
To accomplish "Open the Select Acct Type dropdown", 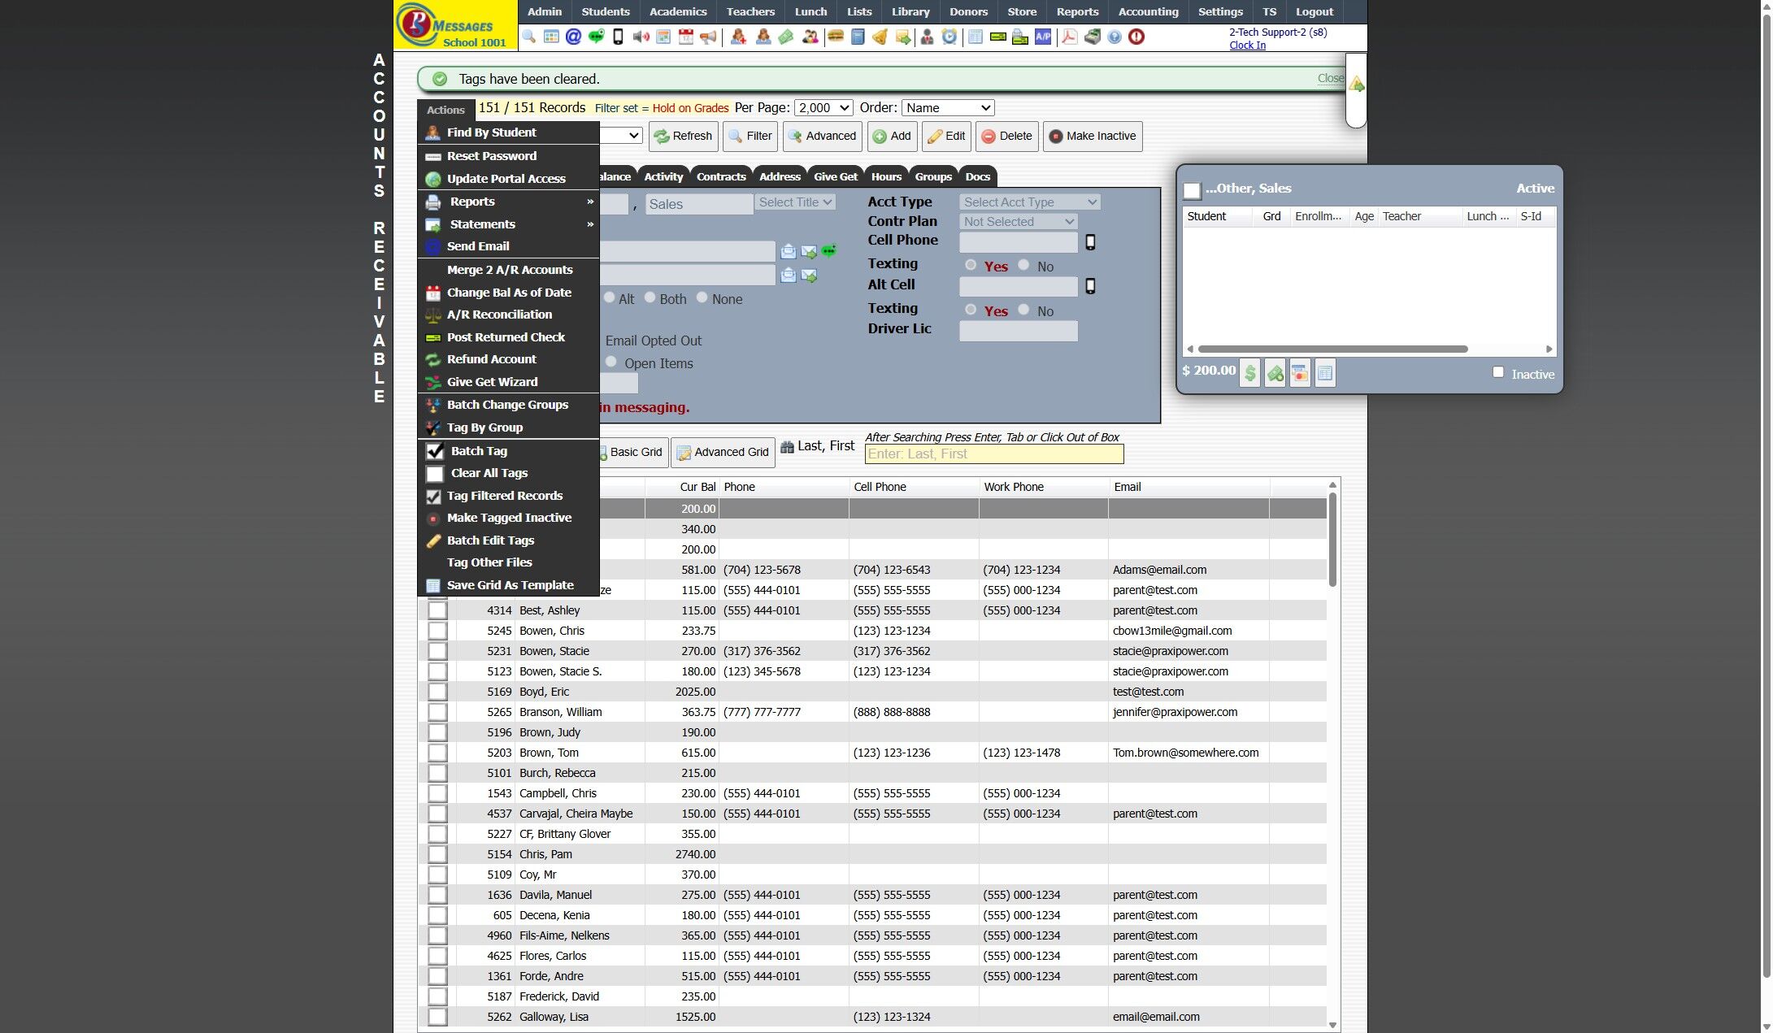I will pyautogui.click(x=1029, y=202).
